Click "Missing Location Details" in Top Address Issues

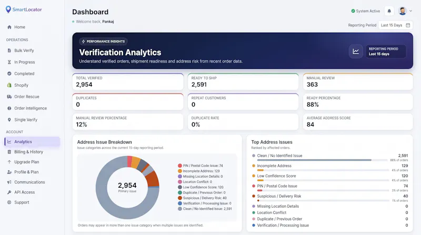[278, 206]
